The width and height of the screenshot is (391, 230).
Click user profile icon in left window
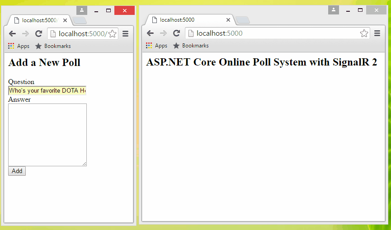pyautogui.click(x=82, y=10)
